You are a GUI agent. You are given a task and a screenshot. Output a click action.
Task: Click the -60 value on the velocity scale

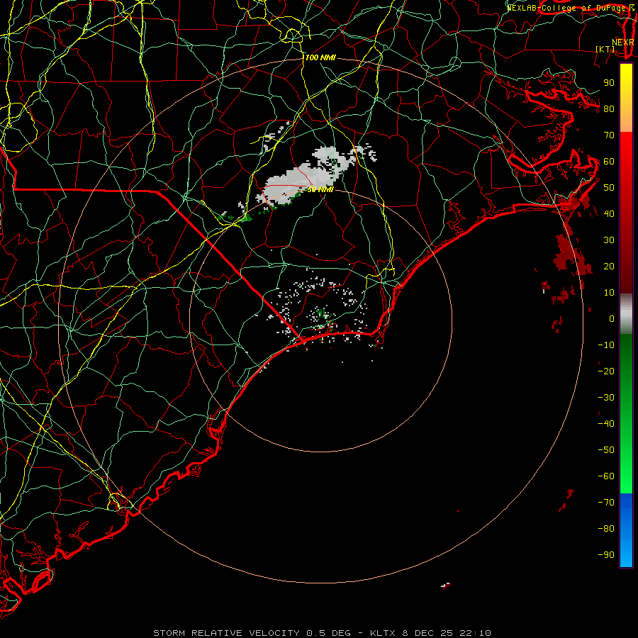tap(606, 476)
